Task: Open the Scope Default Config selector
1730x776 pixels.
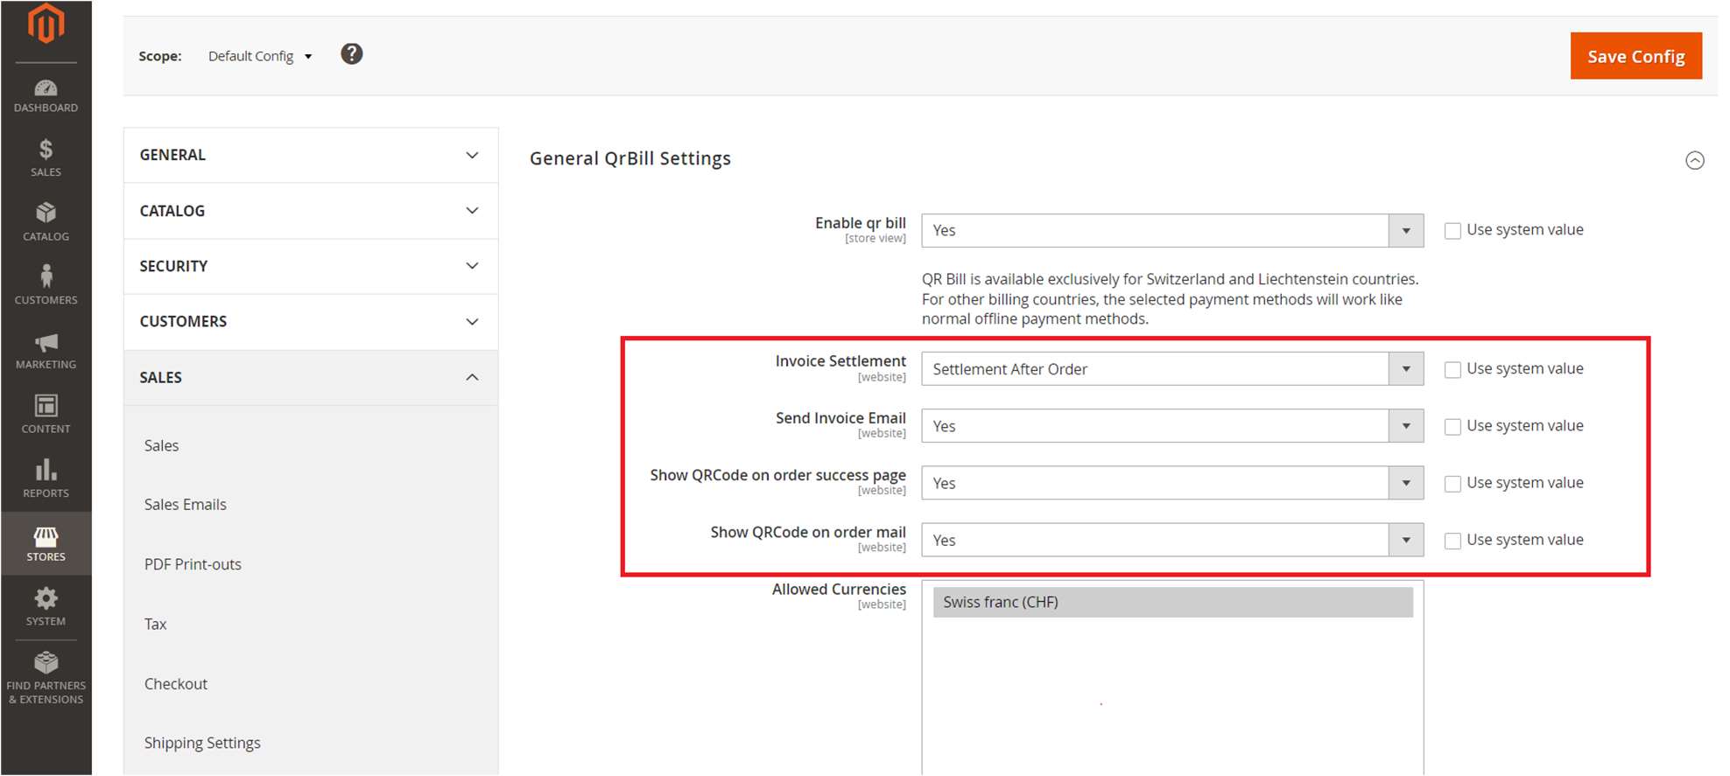Action: click(x=260, y=56)
